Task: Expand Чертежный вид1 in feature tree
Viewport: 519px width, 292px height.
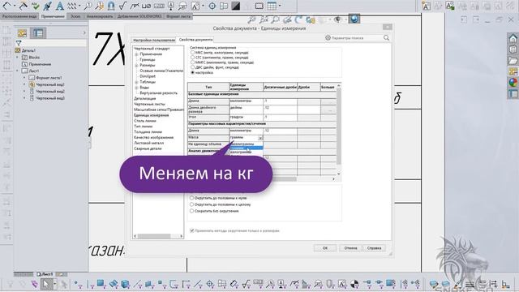Action: click(24, 84)
